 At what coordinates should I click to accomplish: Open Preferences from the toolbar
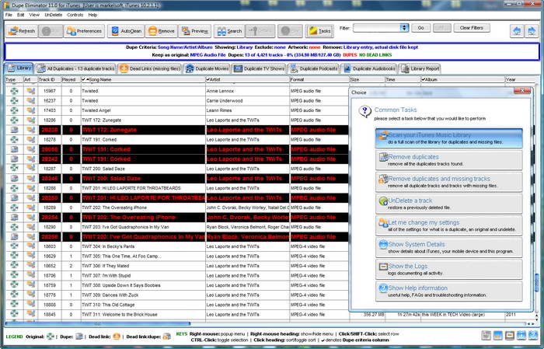click(x=84, y=31)
